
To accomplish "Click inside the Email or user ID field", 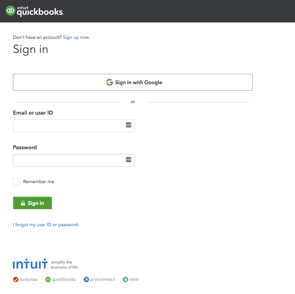I will pos(69,125).
